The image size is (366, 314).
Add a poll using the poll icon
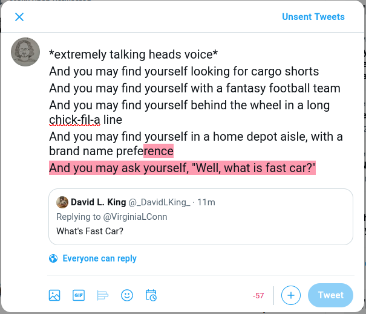(102, 295)
